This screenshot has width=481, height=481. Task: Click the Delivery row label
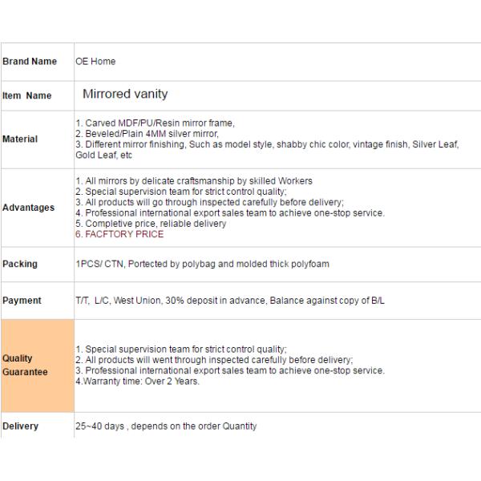click(21, 426)
